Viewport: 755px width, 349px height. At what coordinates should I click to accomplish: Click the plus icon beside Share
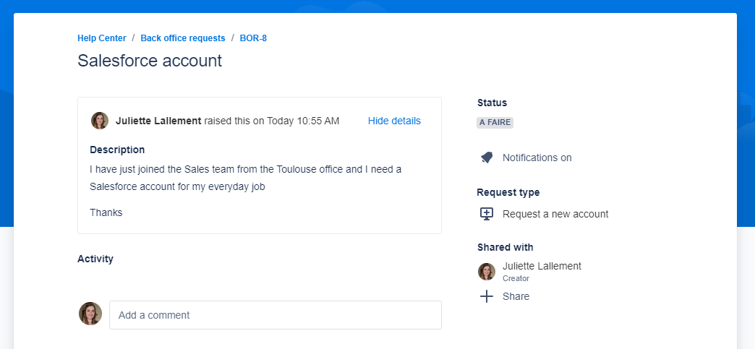[487, 296]
